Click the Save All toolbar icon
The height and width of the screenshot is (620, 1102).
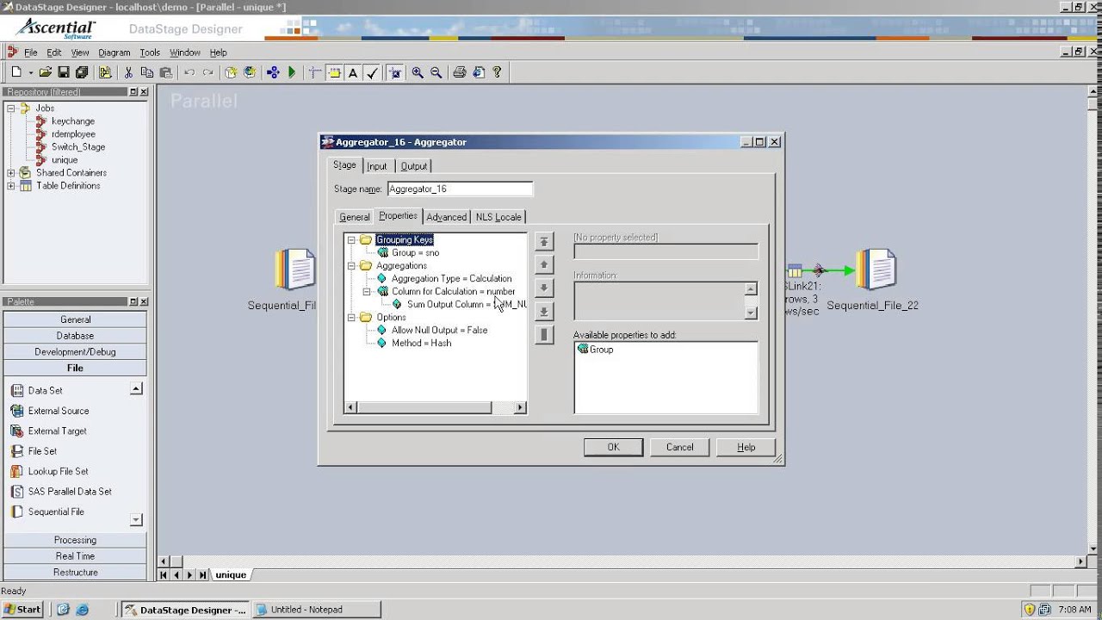[x=82, y=73]
